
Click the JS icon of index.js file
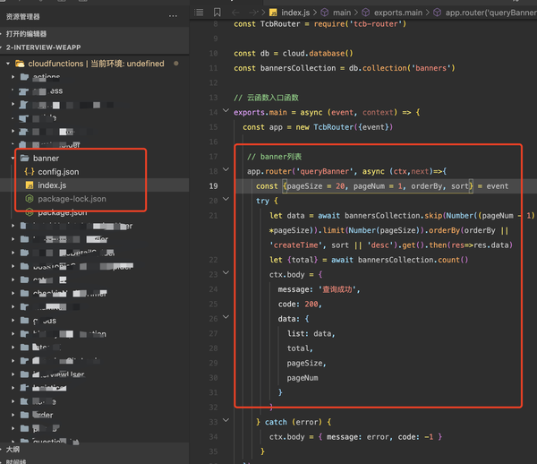[x=30, y=185]
